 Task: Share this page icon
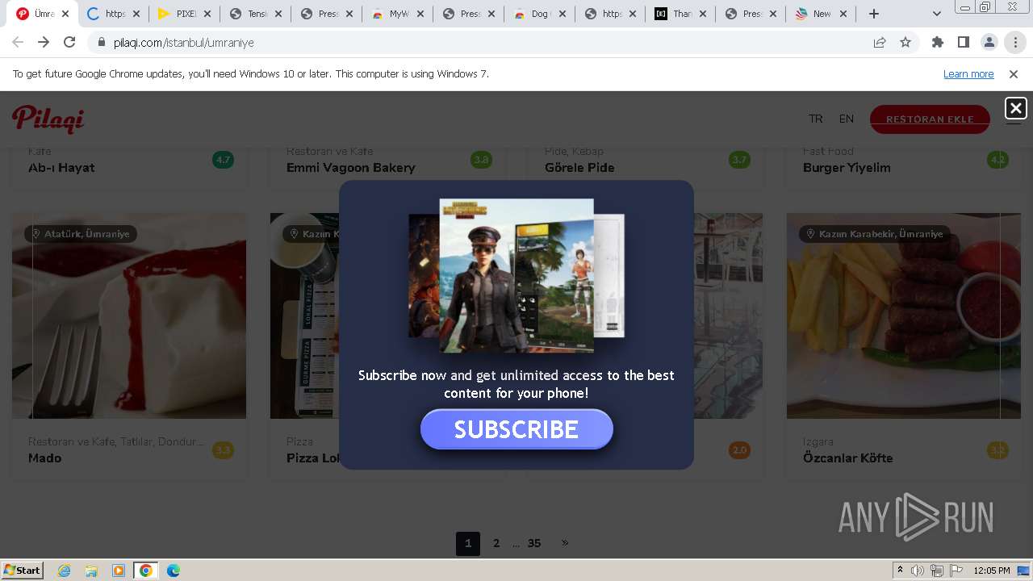(880, 43)
